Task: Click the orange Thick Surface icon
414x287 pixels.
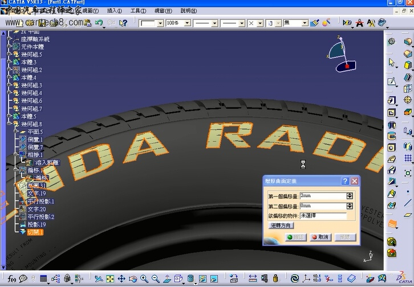Action: [x=392, y=224]
